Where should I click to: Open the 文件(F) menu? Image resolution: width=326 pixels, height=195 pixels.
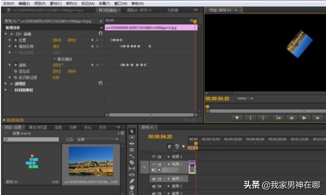pyautogui.click(x=9, y=4)
